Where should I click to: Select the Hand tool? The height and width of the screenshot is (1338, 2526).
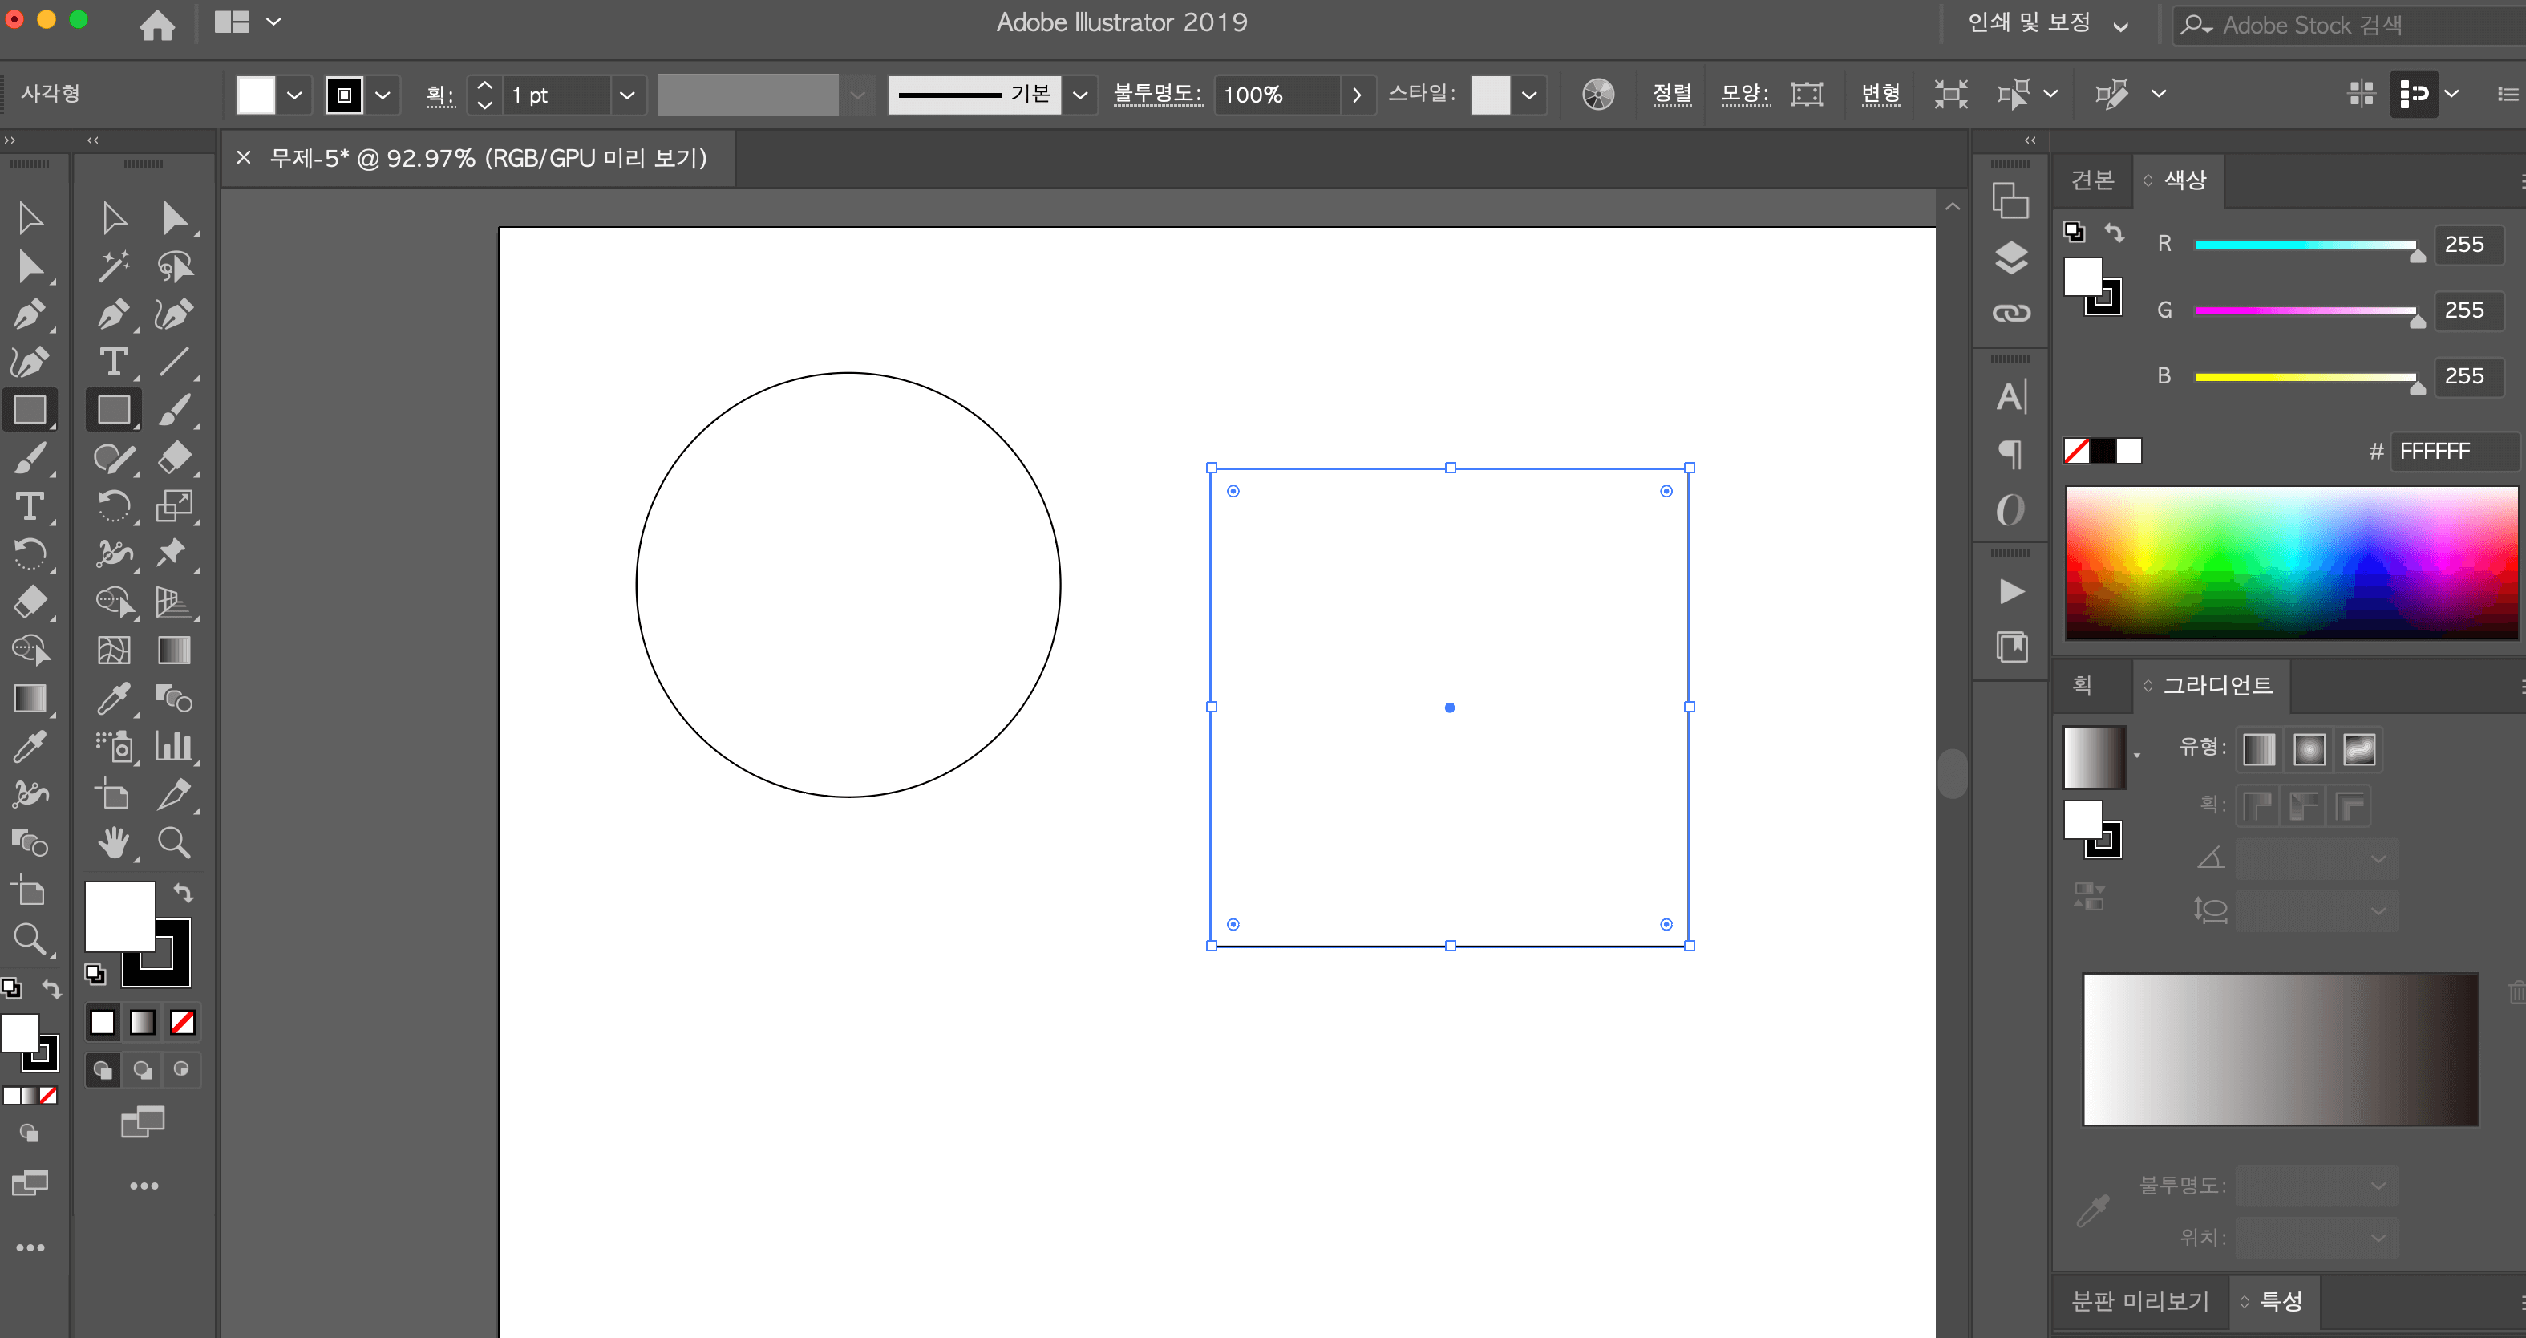tap(114, 842)
